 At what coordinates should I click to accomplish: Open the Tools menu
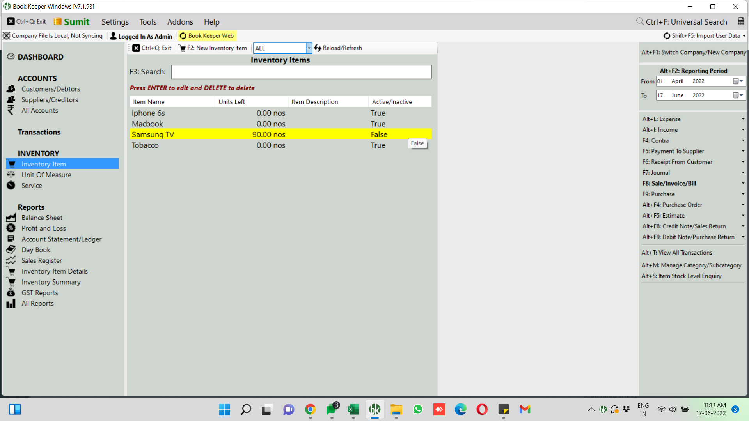click(x=148, y=22)
